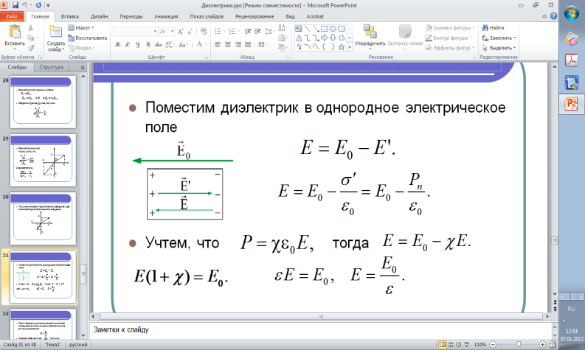Toggle text Shadow (S) formatting
The image size is (585, 350).
tap(148, 44)
